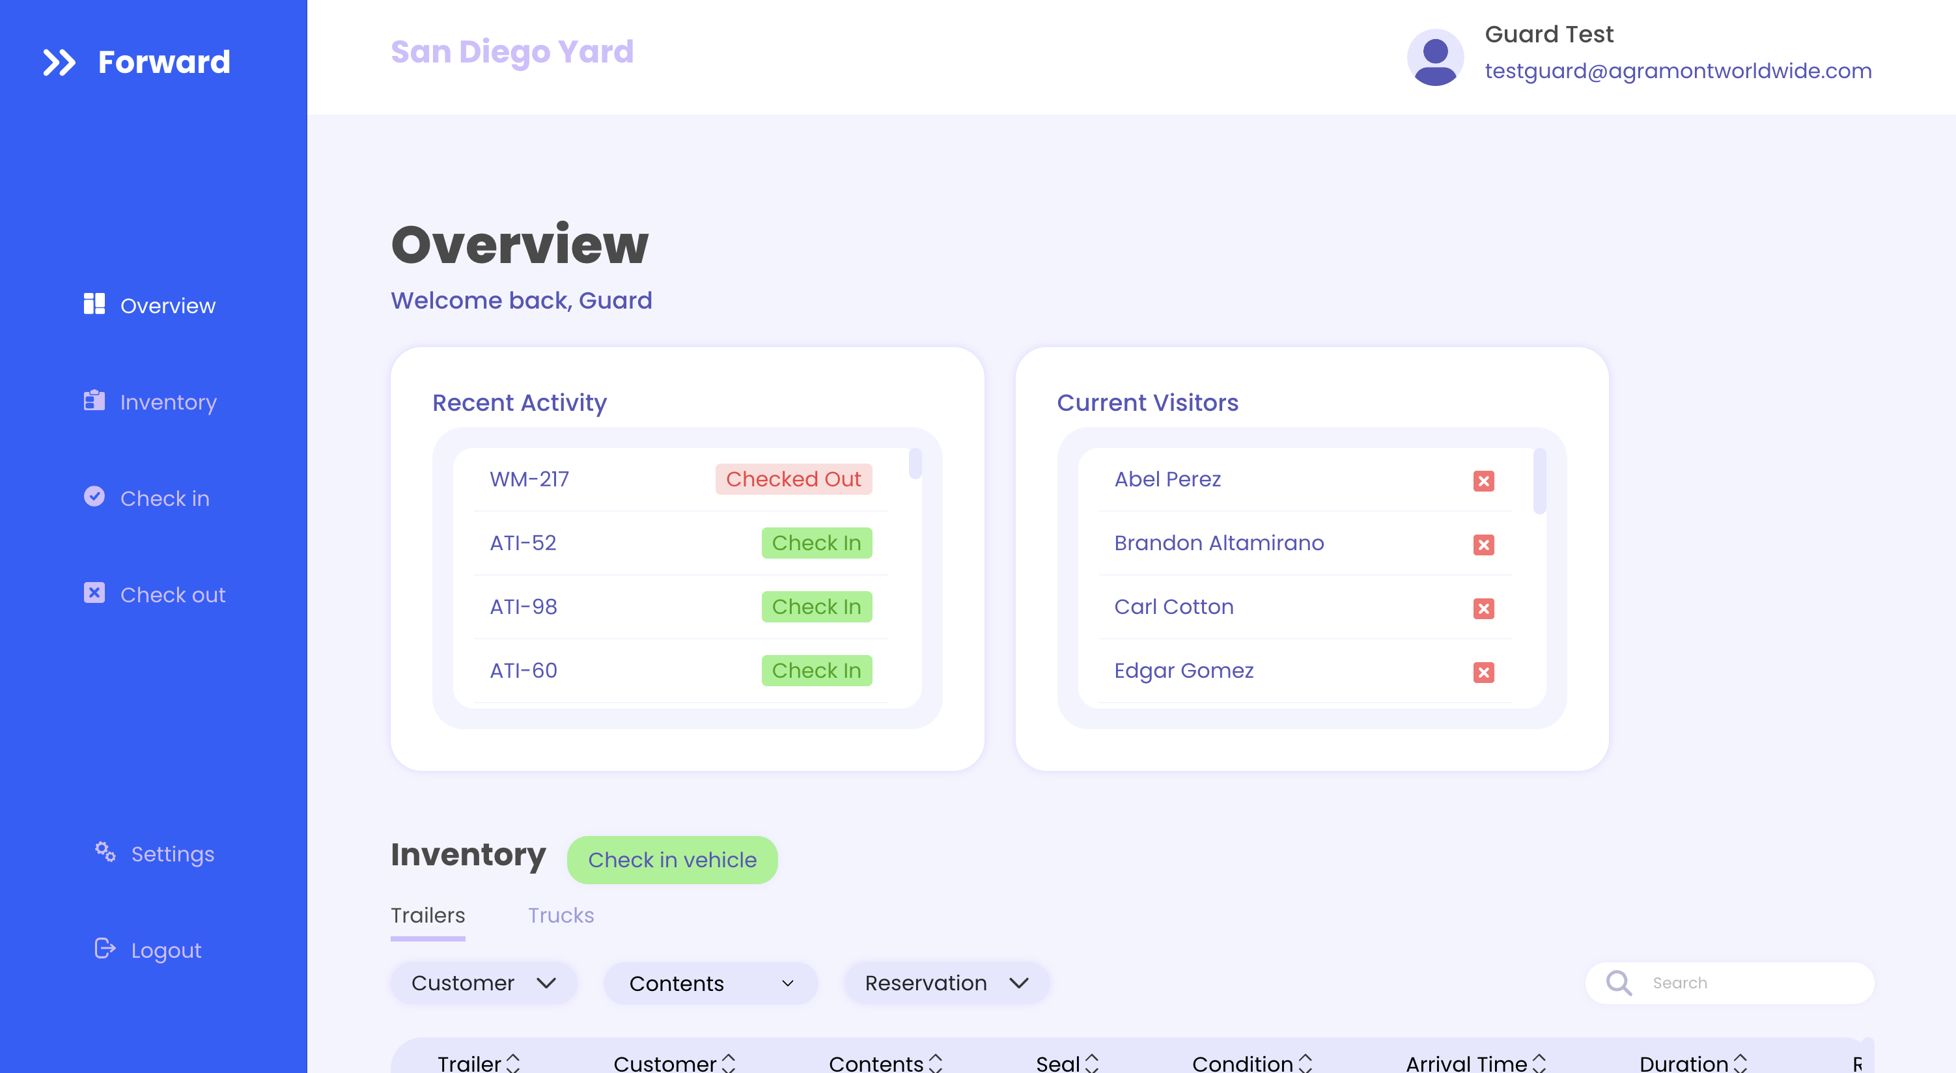Remove visitor Abel Perez with red X
1956x1073 pixels.
(x=1483, y=481)
